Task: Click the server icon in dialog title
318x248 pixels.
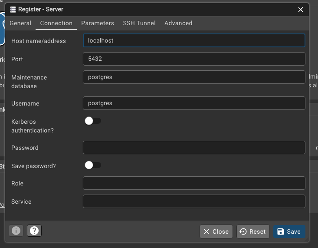Action: [13, 9]
